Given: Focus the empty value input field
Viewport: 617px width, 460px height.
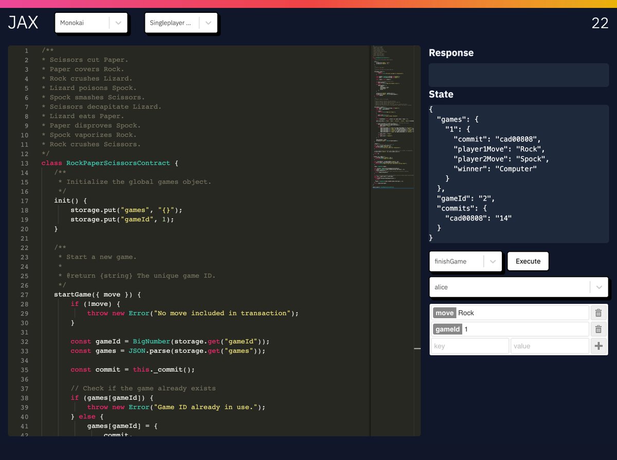Looking at the screenshot, I should click(x=550, y=346).
